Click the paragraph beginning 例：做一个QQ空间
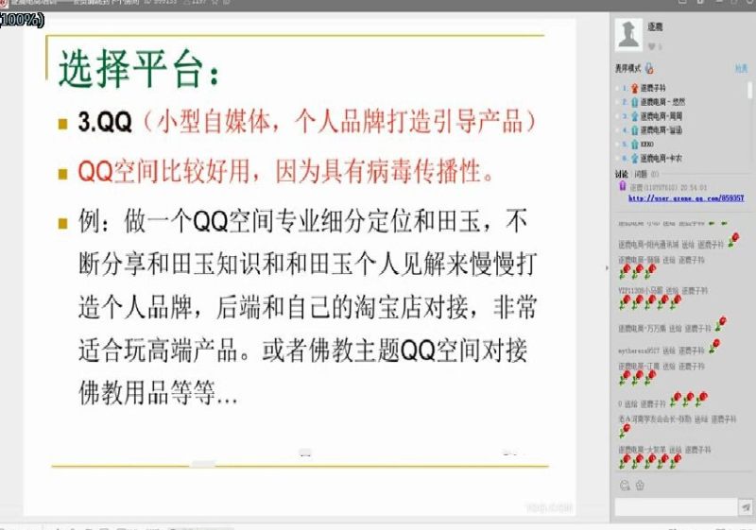The width and height of the screenshot is (756, 530). coord(308,307)
